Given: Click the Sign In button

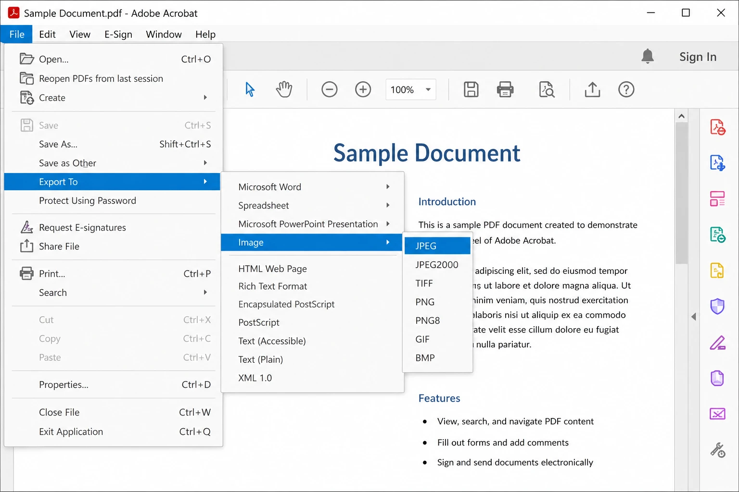Looking at the screenshot, I should [698, 57].
